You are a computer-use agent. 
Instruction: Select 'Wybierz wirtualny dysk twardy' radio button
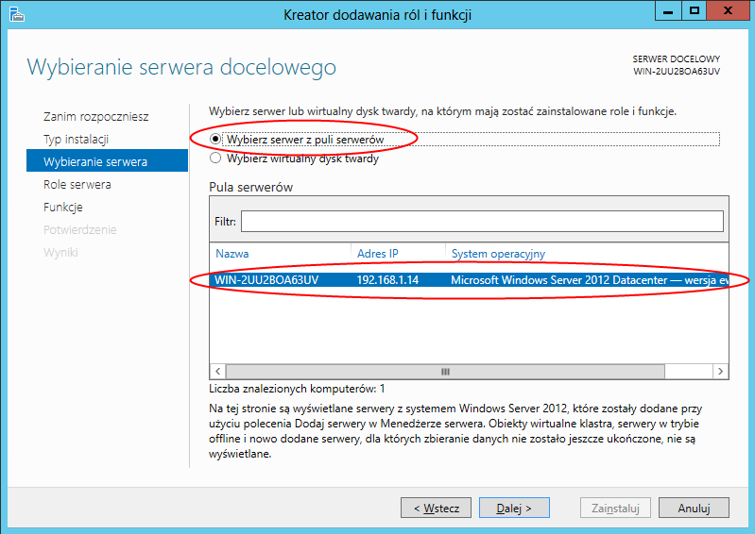click(x=215, y=159)
